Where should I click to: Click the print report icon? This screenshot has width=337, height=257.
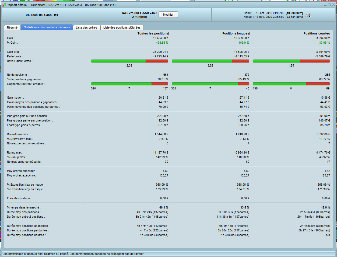click(308, 15)
